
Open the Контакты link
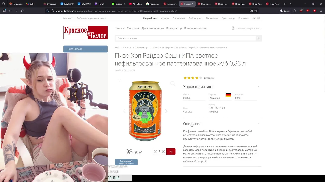243,18
